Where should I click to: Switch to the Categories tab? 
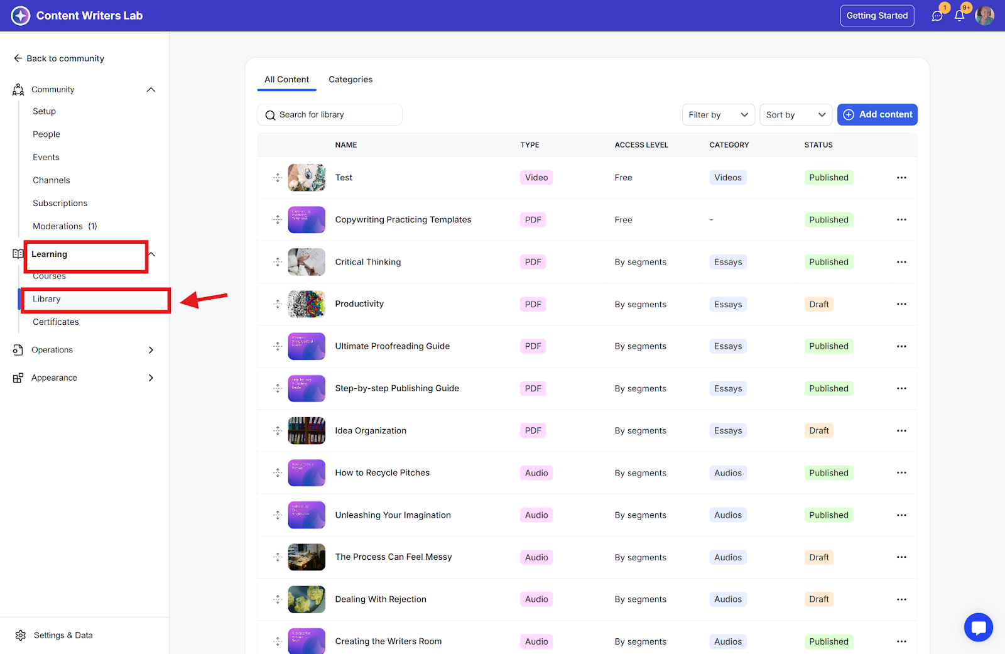[x=350, y=80]
